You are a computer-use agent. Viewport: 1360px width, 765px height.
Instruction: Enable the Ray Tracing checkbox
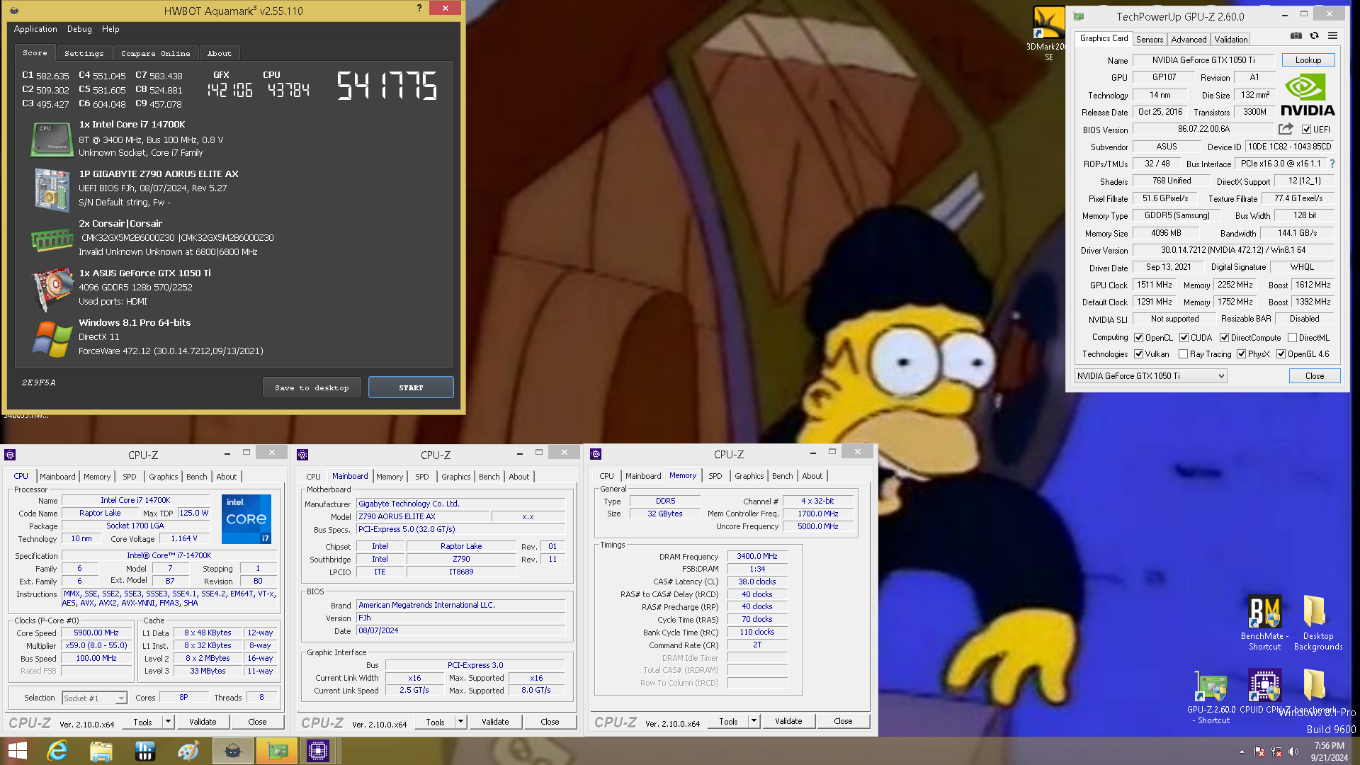coord(1183,354)
